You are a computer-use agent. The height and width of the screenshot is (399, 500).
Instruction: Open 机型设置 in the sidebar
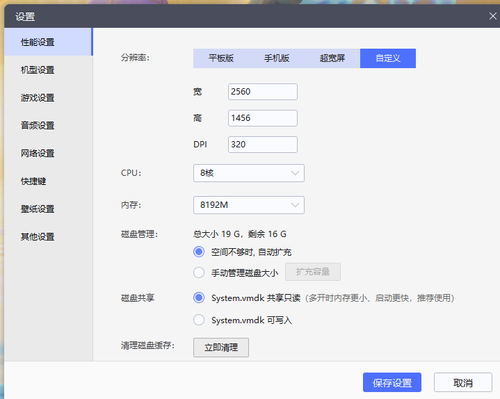point(38,70)
